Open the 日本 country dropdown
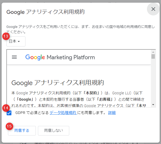 tap(16, 41)
